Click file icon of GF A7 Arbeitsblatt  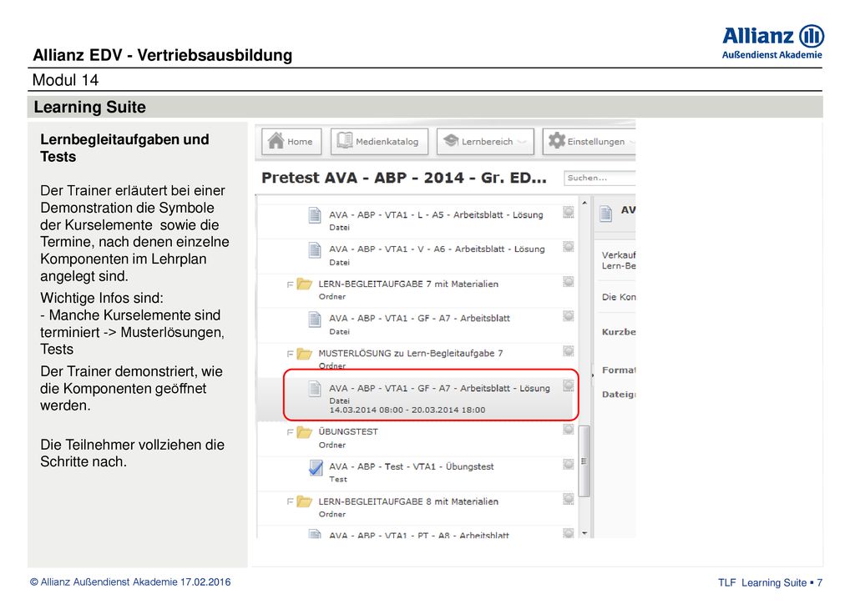click(x=315, y=320)
